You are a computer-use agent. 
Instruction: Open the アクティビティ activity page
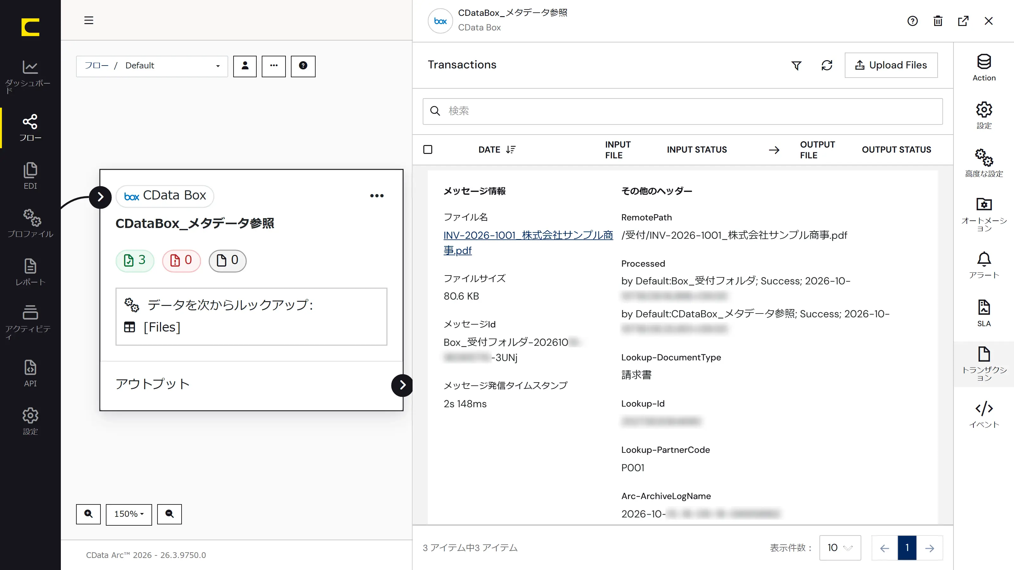tap(30, 322)
